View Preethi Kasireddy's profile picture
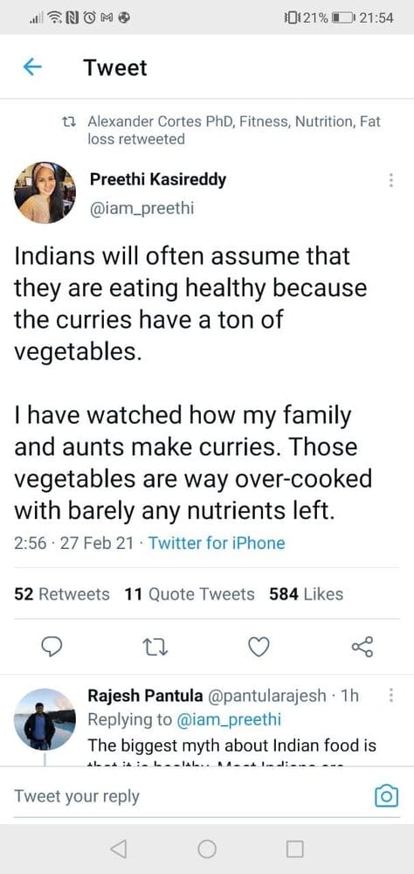The width and height of the screenshot is (414, 874). [45, 193]
